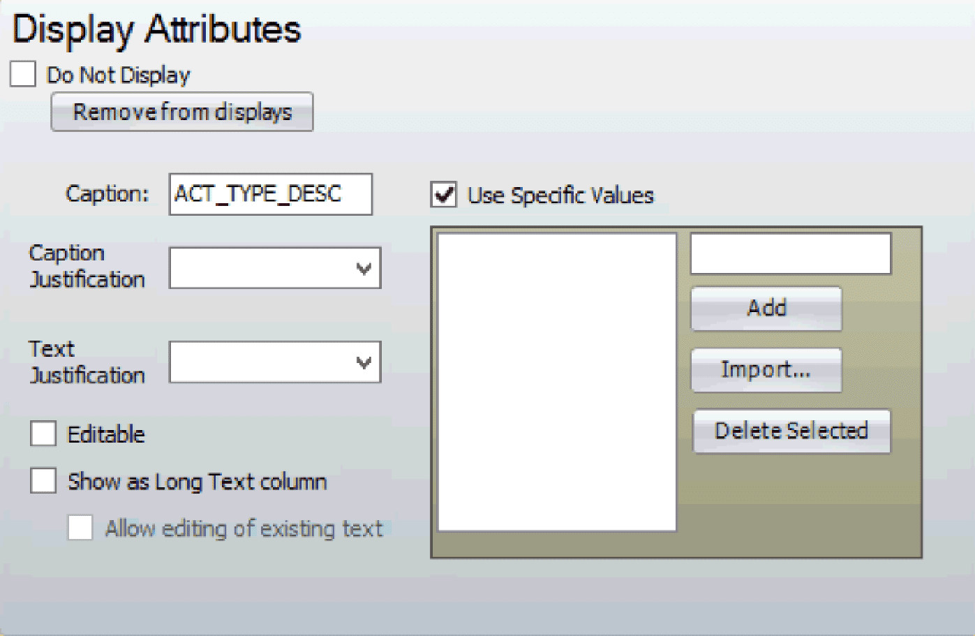Click the Do Not Display label text

point(118,75)
